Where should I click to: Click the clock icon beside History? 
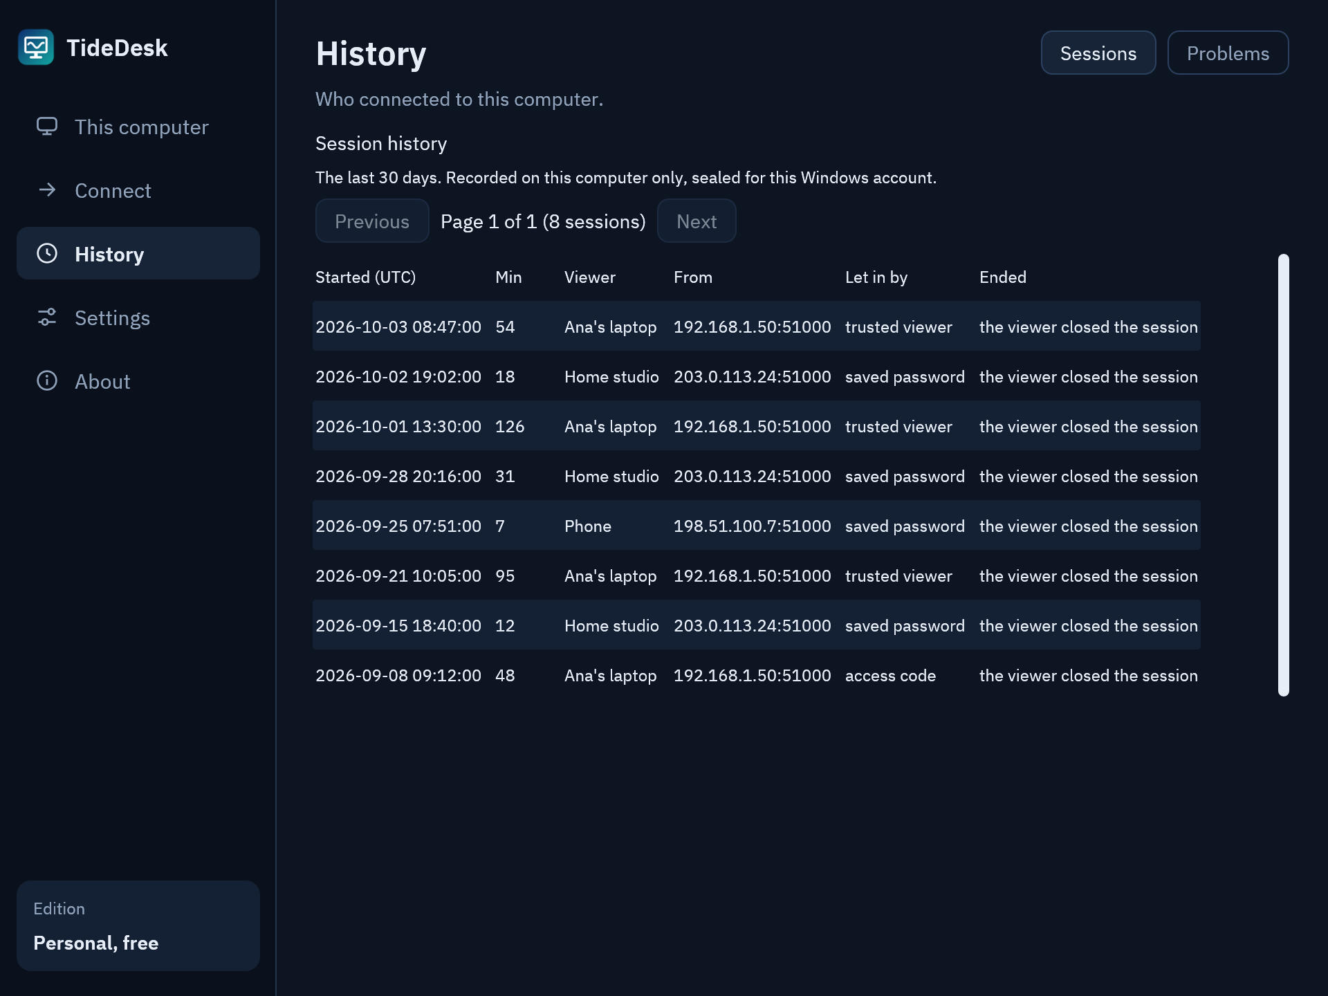click(x=47, y=254)
